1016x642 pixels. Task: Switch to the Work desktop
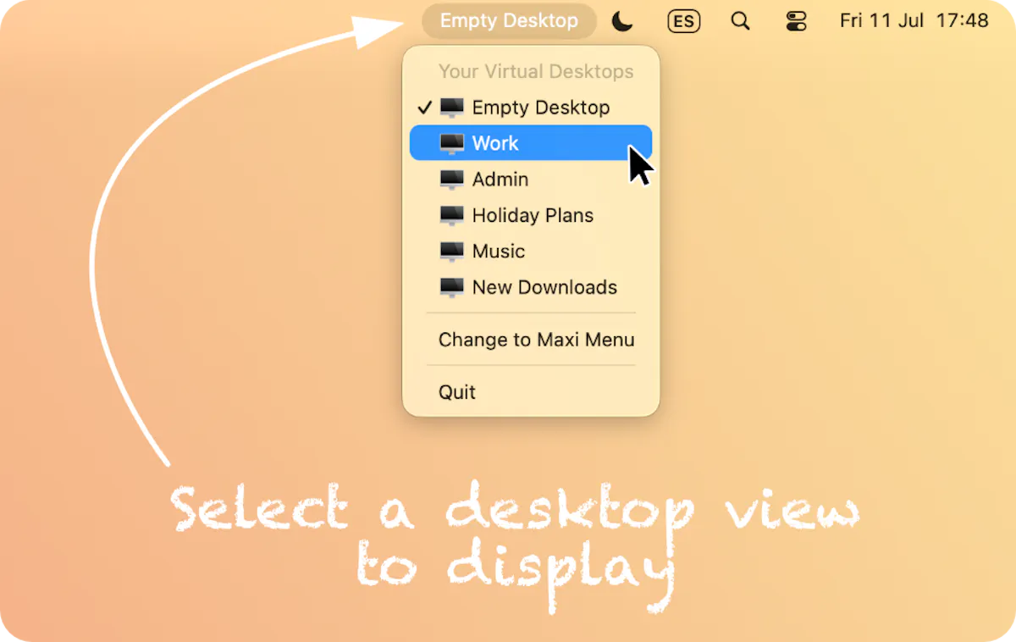coord(531,143)
